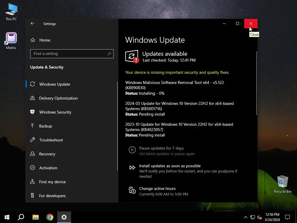
Task: Click the KB890830 Malicious Software Removal Tool entry
Action: point(174,88)
